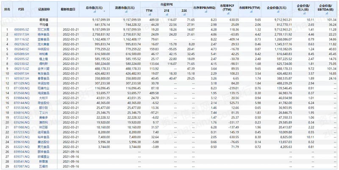Screen dimensions: 339x170
Task: Open chart icon under 企业价值/收入(倍) header
Action: 304,14
